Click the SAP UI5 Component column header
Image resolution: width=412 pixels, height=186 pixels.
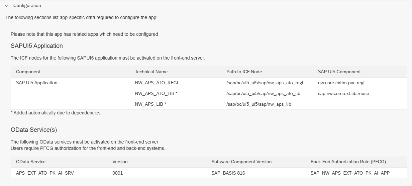coord(339,72)
